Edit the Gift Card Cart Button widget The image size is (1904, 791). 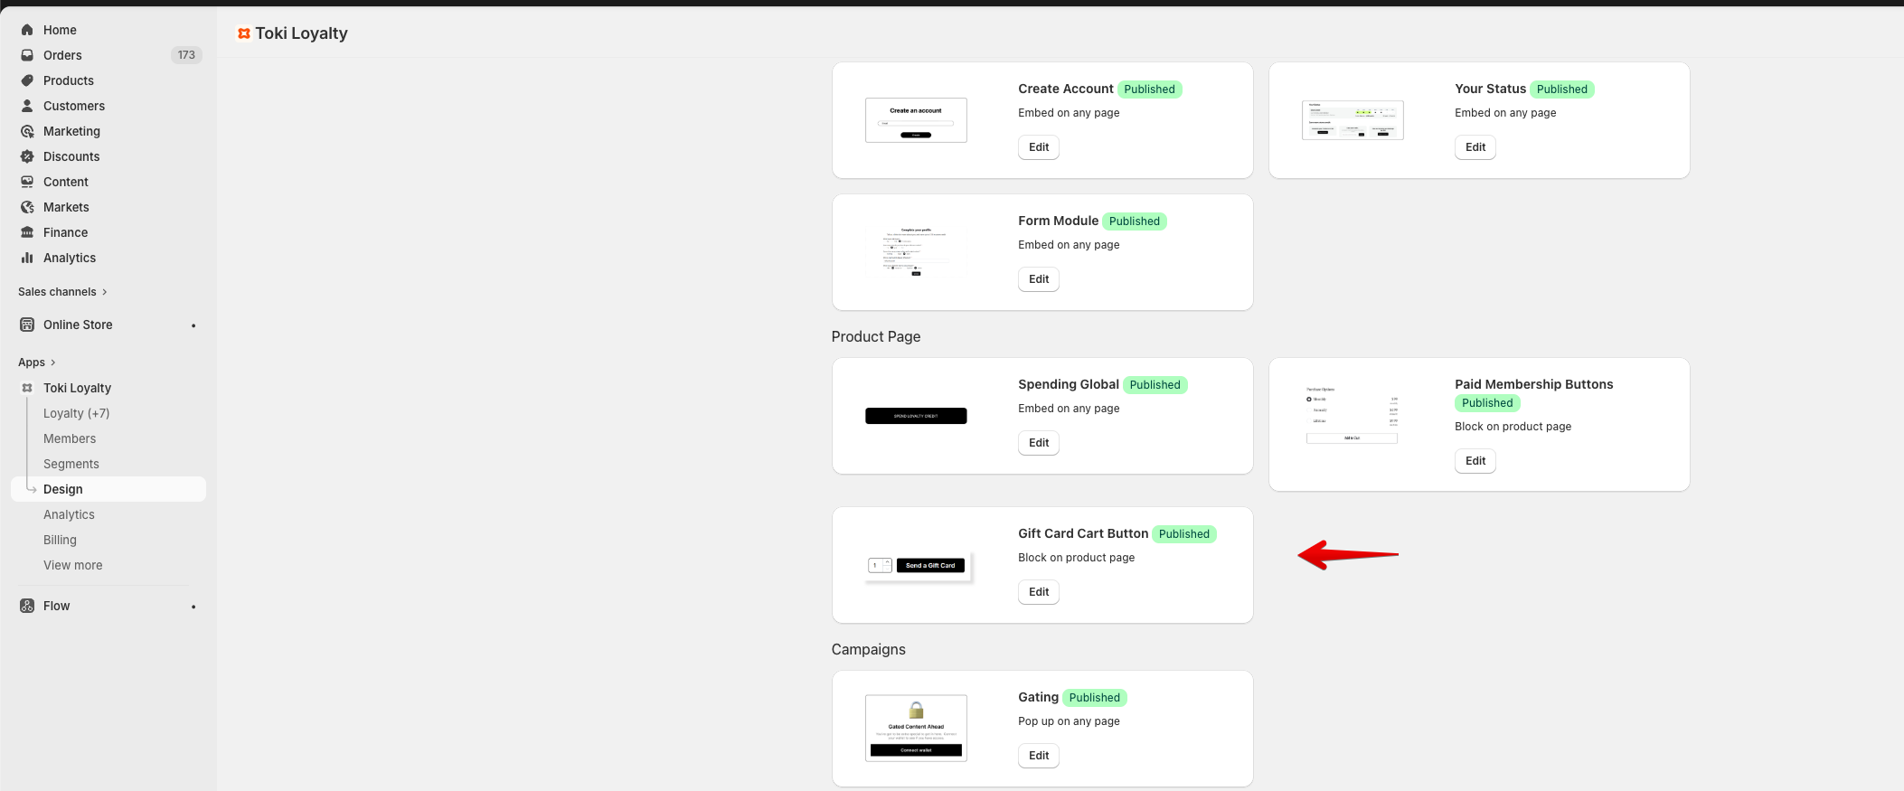[1039, 592]
